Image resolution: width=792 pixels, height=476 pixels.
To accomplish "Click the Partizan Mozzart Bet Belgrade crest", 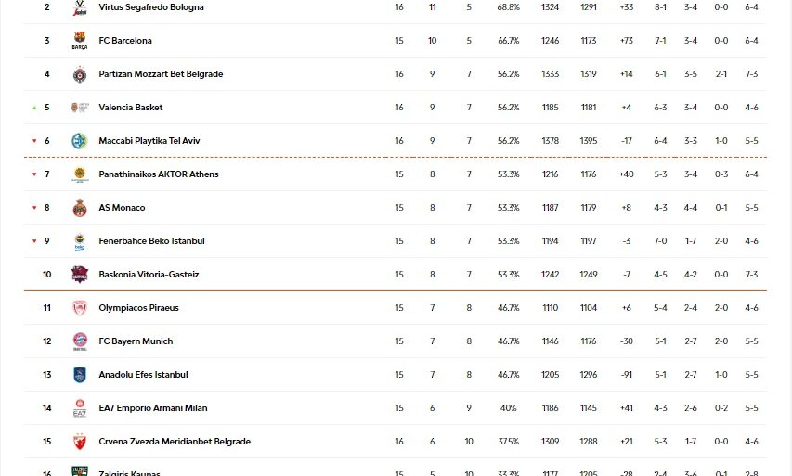I will coord(79,74).
